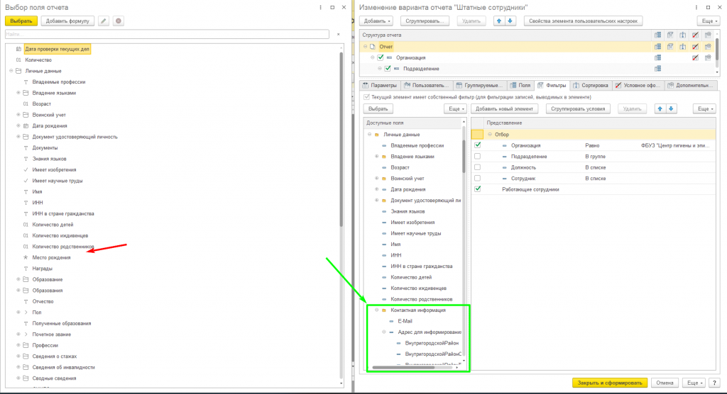Enable the Должность filter condition

(478, 167)
